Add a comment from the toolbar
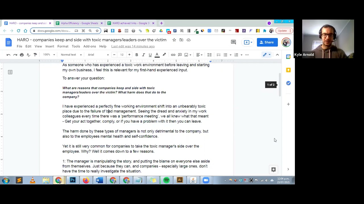Image resolution: width=364 pixels, height=204 pixels. [x=180, y=55]
